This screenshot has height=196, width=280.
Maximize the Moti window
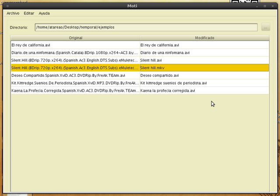[x=265, y=6]
